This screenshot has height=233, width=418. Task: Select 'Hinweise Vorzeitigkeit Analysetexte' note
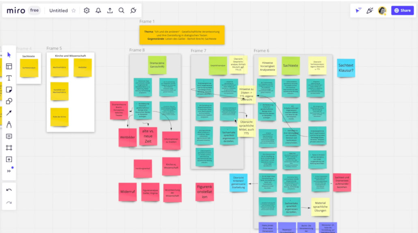coord(267,66)
